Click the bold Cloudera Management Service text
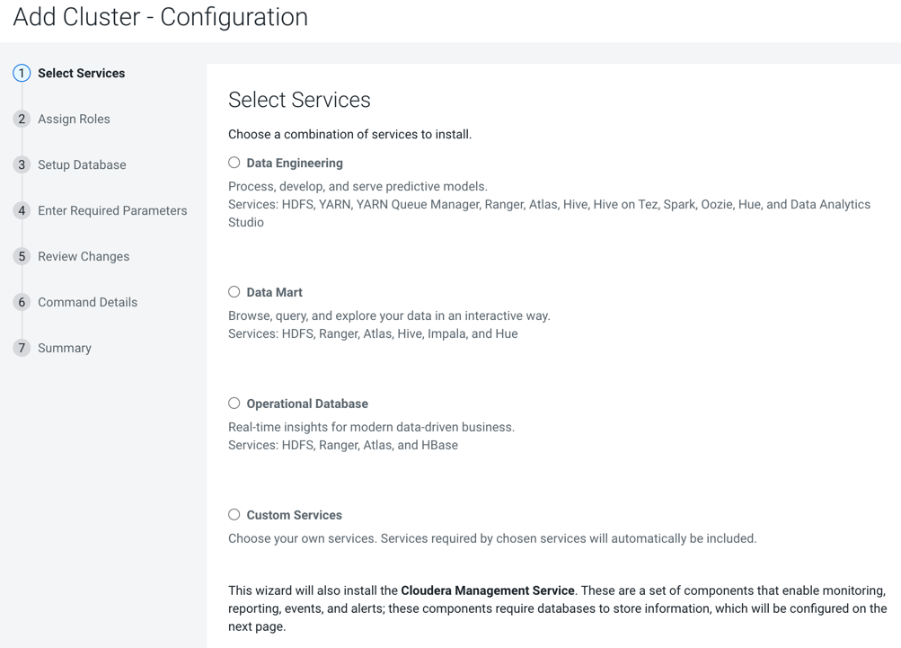Viewport: 901px width, 648px height. pyautogui.click(x=487, y=590)
